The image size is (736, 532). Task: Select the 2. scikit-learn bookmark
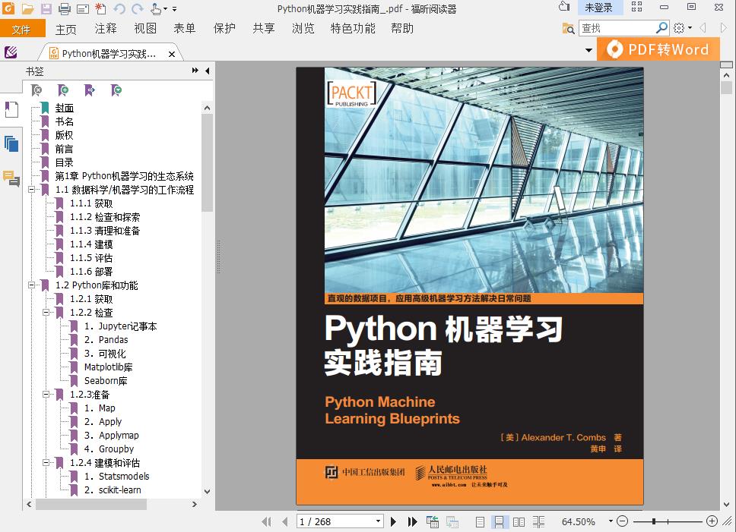(x=113, y=490)
